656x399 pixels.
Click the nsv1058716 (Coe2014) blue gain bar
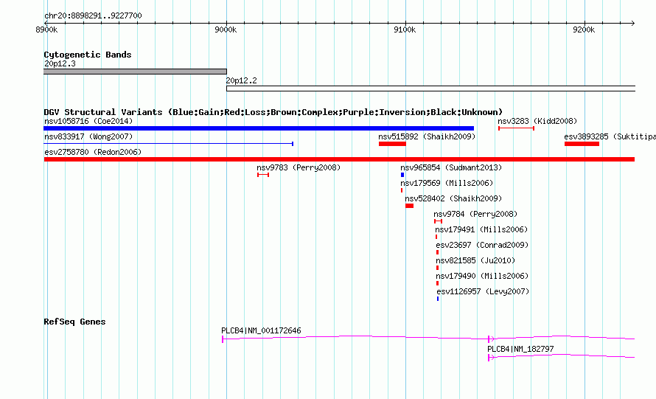[x=259, y=128]
